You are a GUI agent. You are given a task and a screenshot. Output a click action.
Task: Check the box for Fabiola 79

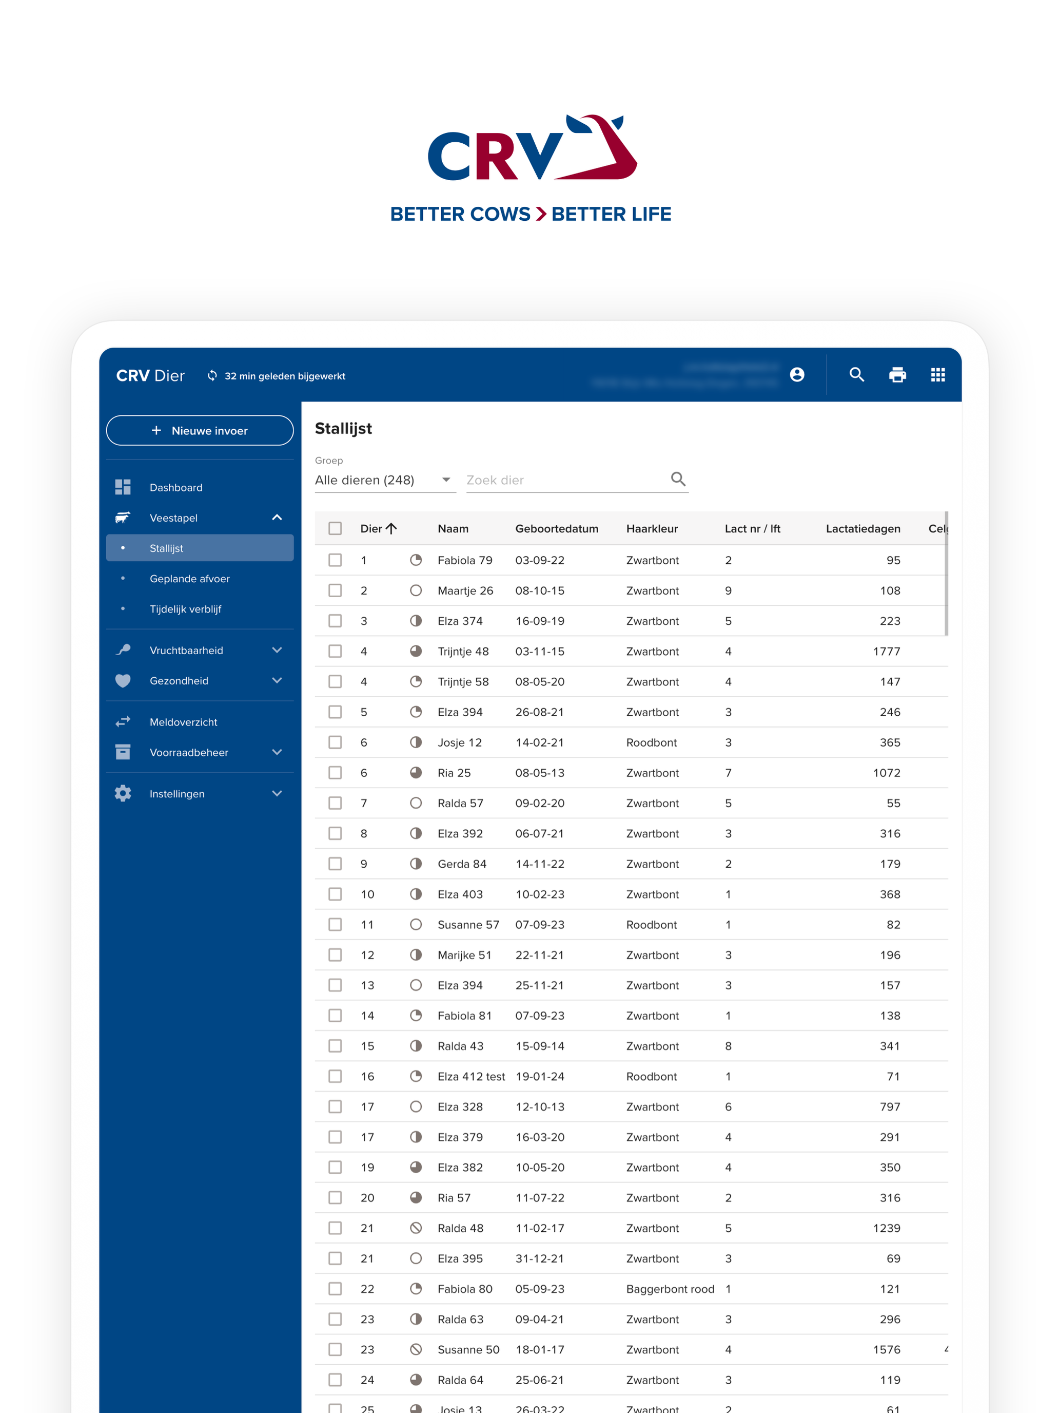[x=335, y=560]
